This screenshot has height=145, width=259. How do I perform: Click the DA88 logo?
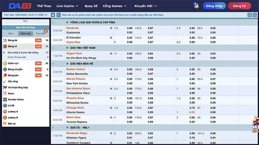click(20, 6)
